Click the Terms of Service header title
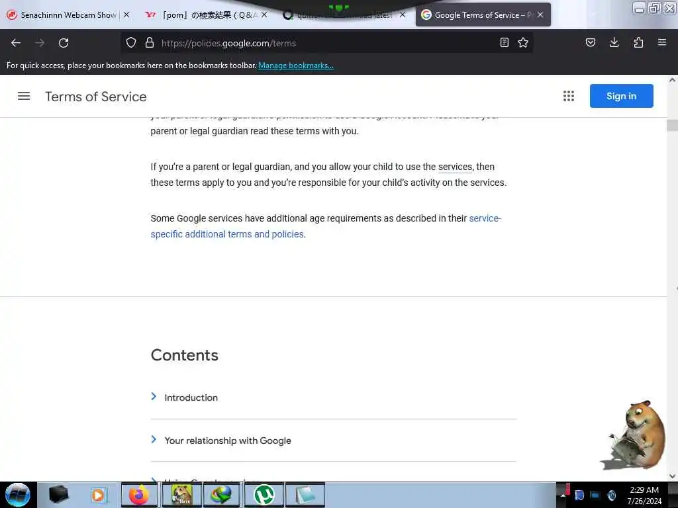The height and width of the screenshot is (508, 678). 96,97
